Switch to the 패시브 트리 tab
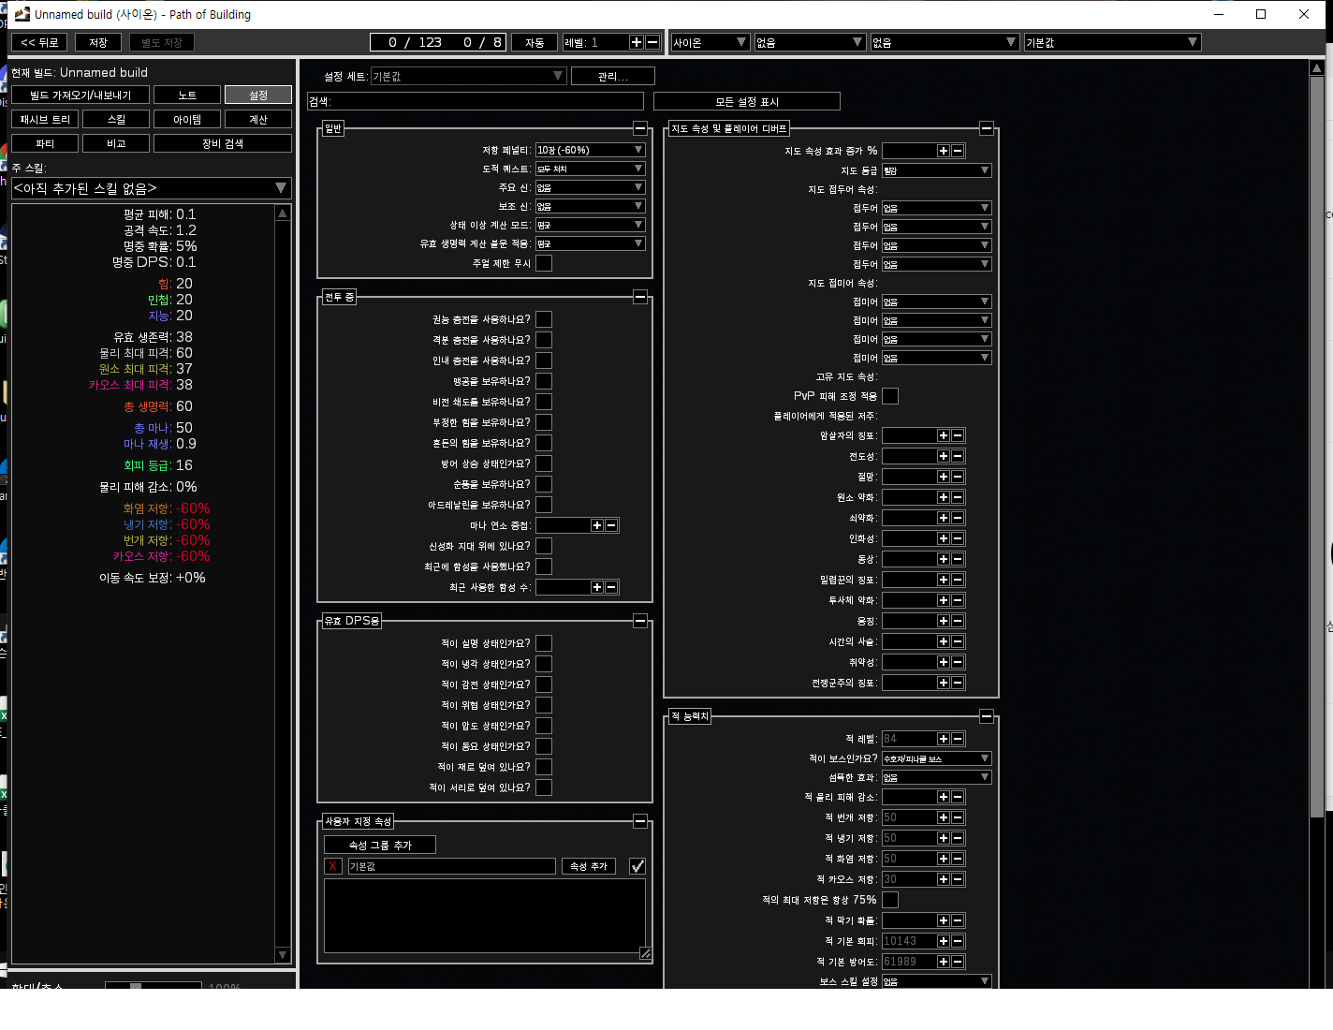1333x1030 pixels. (45, 119)
